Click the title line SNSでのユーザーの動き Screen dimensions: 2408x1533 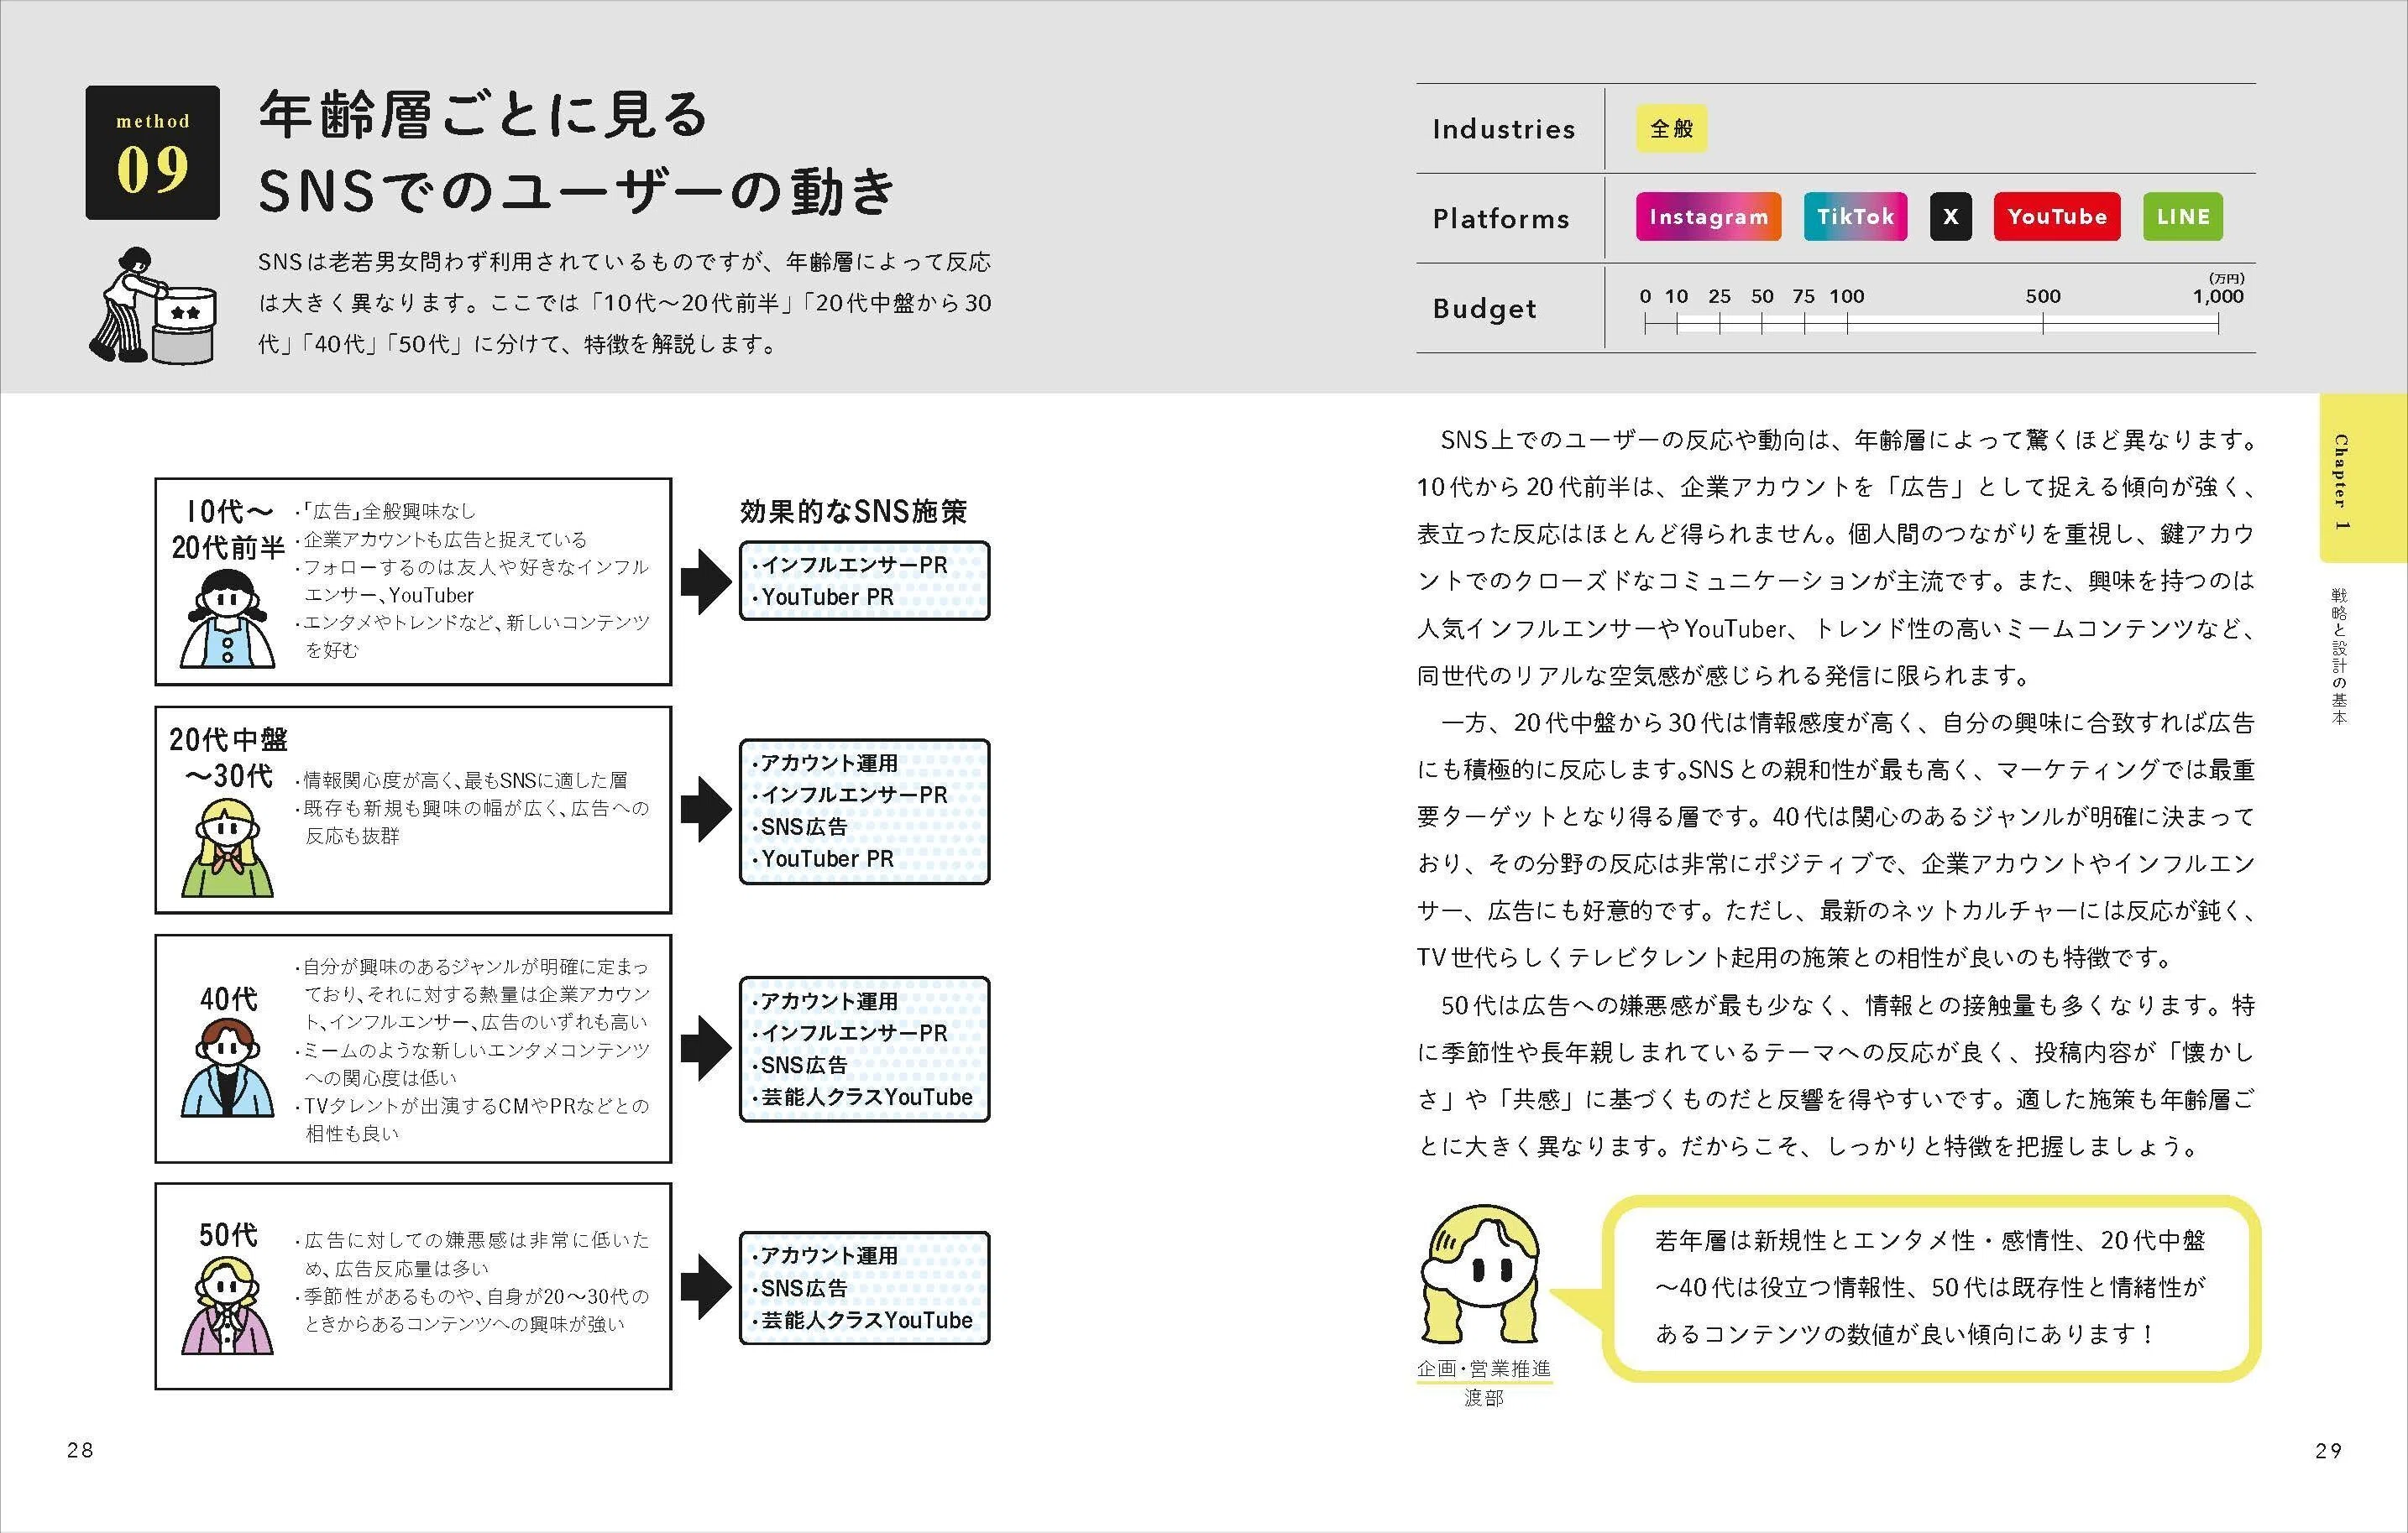pyautogui.click(x=577, y=190)
